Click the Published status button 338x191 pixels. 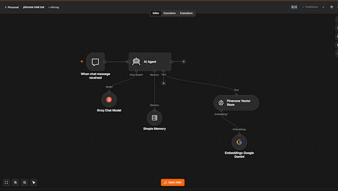[x=310, y=7]
